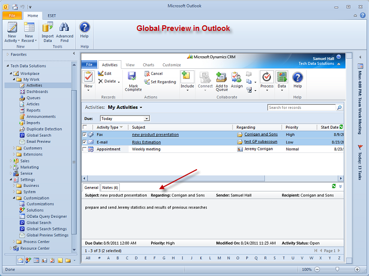Image resolution: width=369 pixels, height=276 pixels.
Task: Switch to the Charts ribbon tab
Action: coord(149,65)
